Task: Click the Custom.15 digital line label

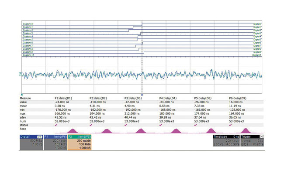Action: coord(28,55)
